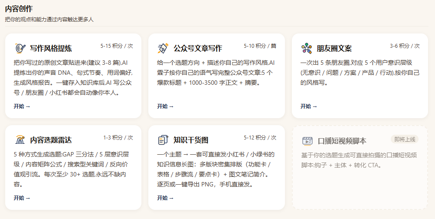Open the 知识干货图 card title
Image resolution: width=435 pixels, height=219 pixels.
pos(191,140)
